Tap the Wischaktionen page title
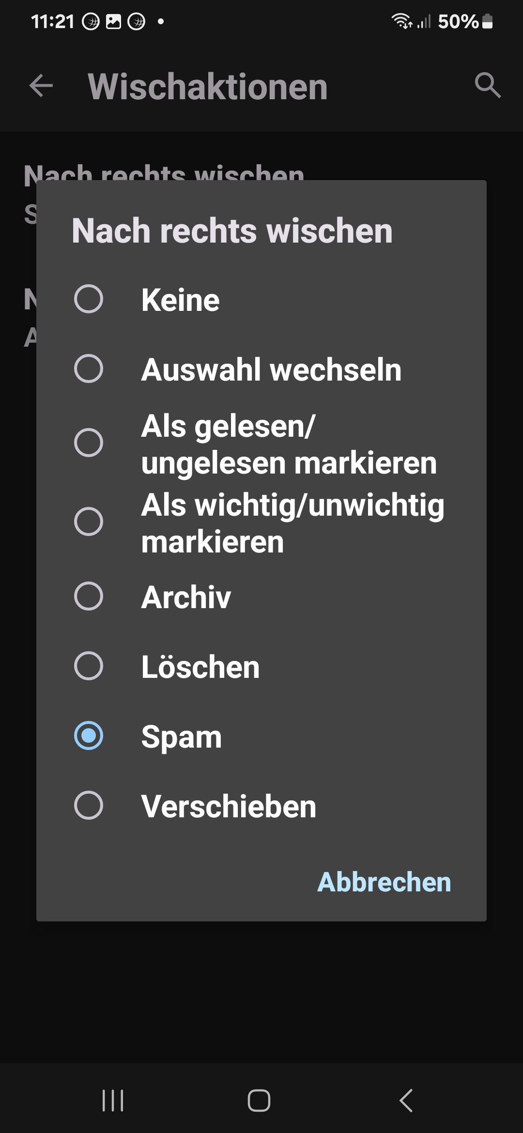Image resolution: width=523 pixels, height=1133 pixels. (x=208, y=87)
